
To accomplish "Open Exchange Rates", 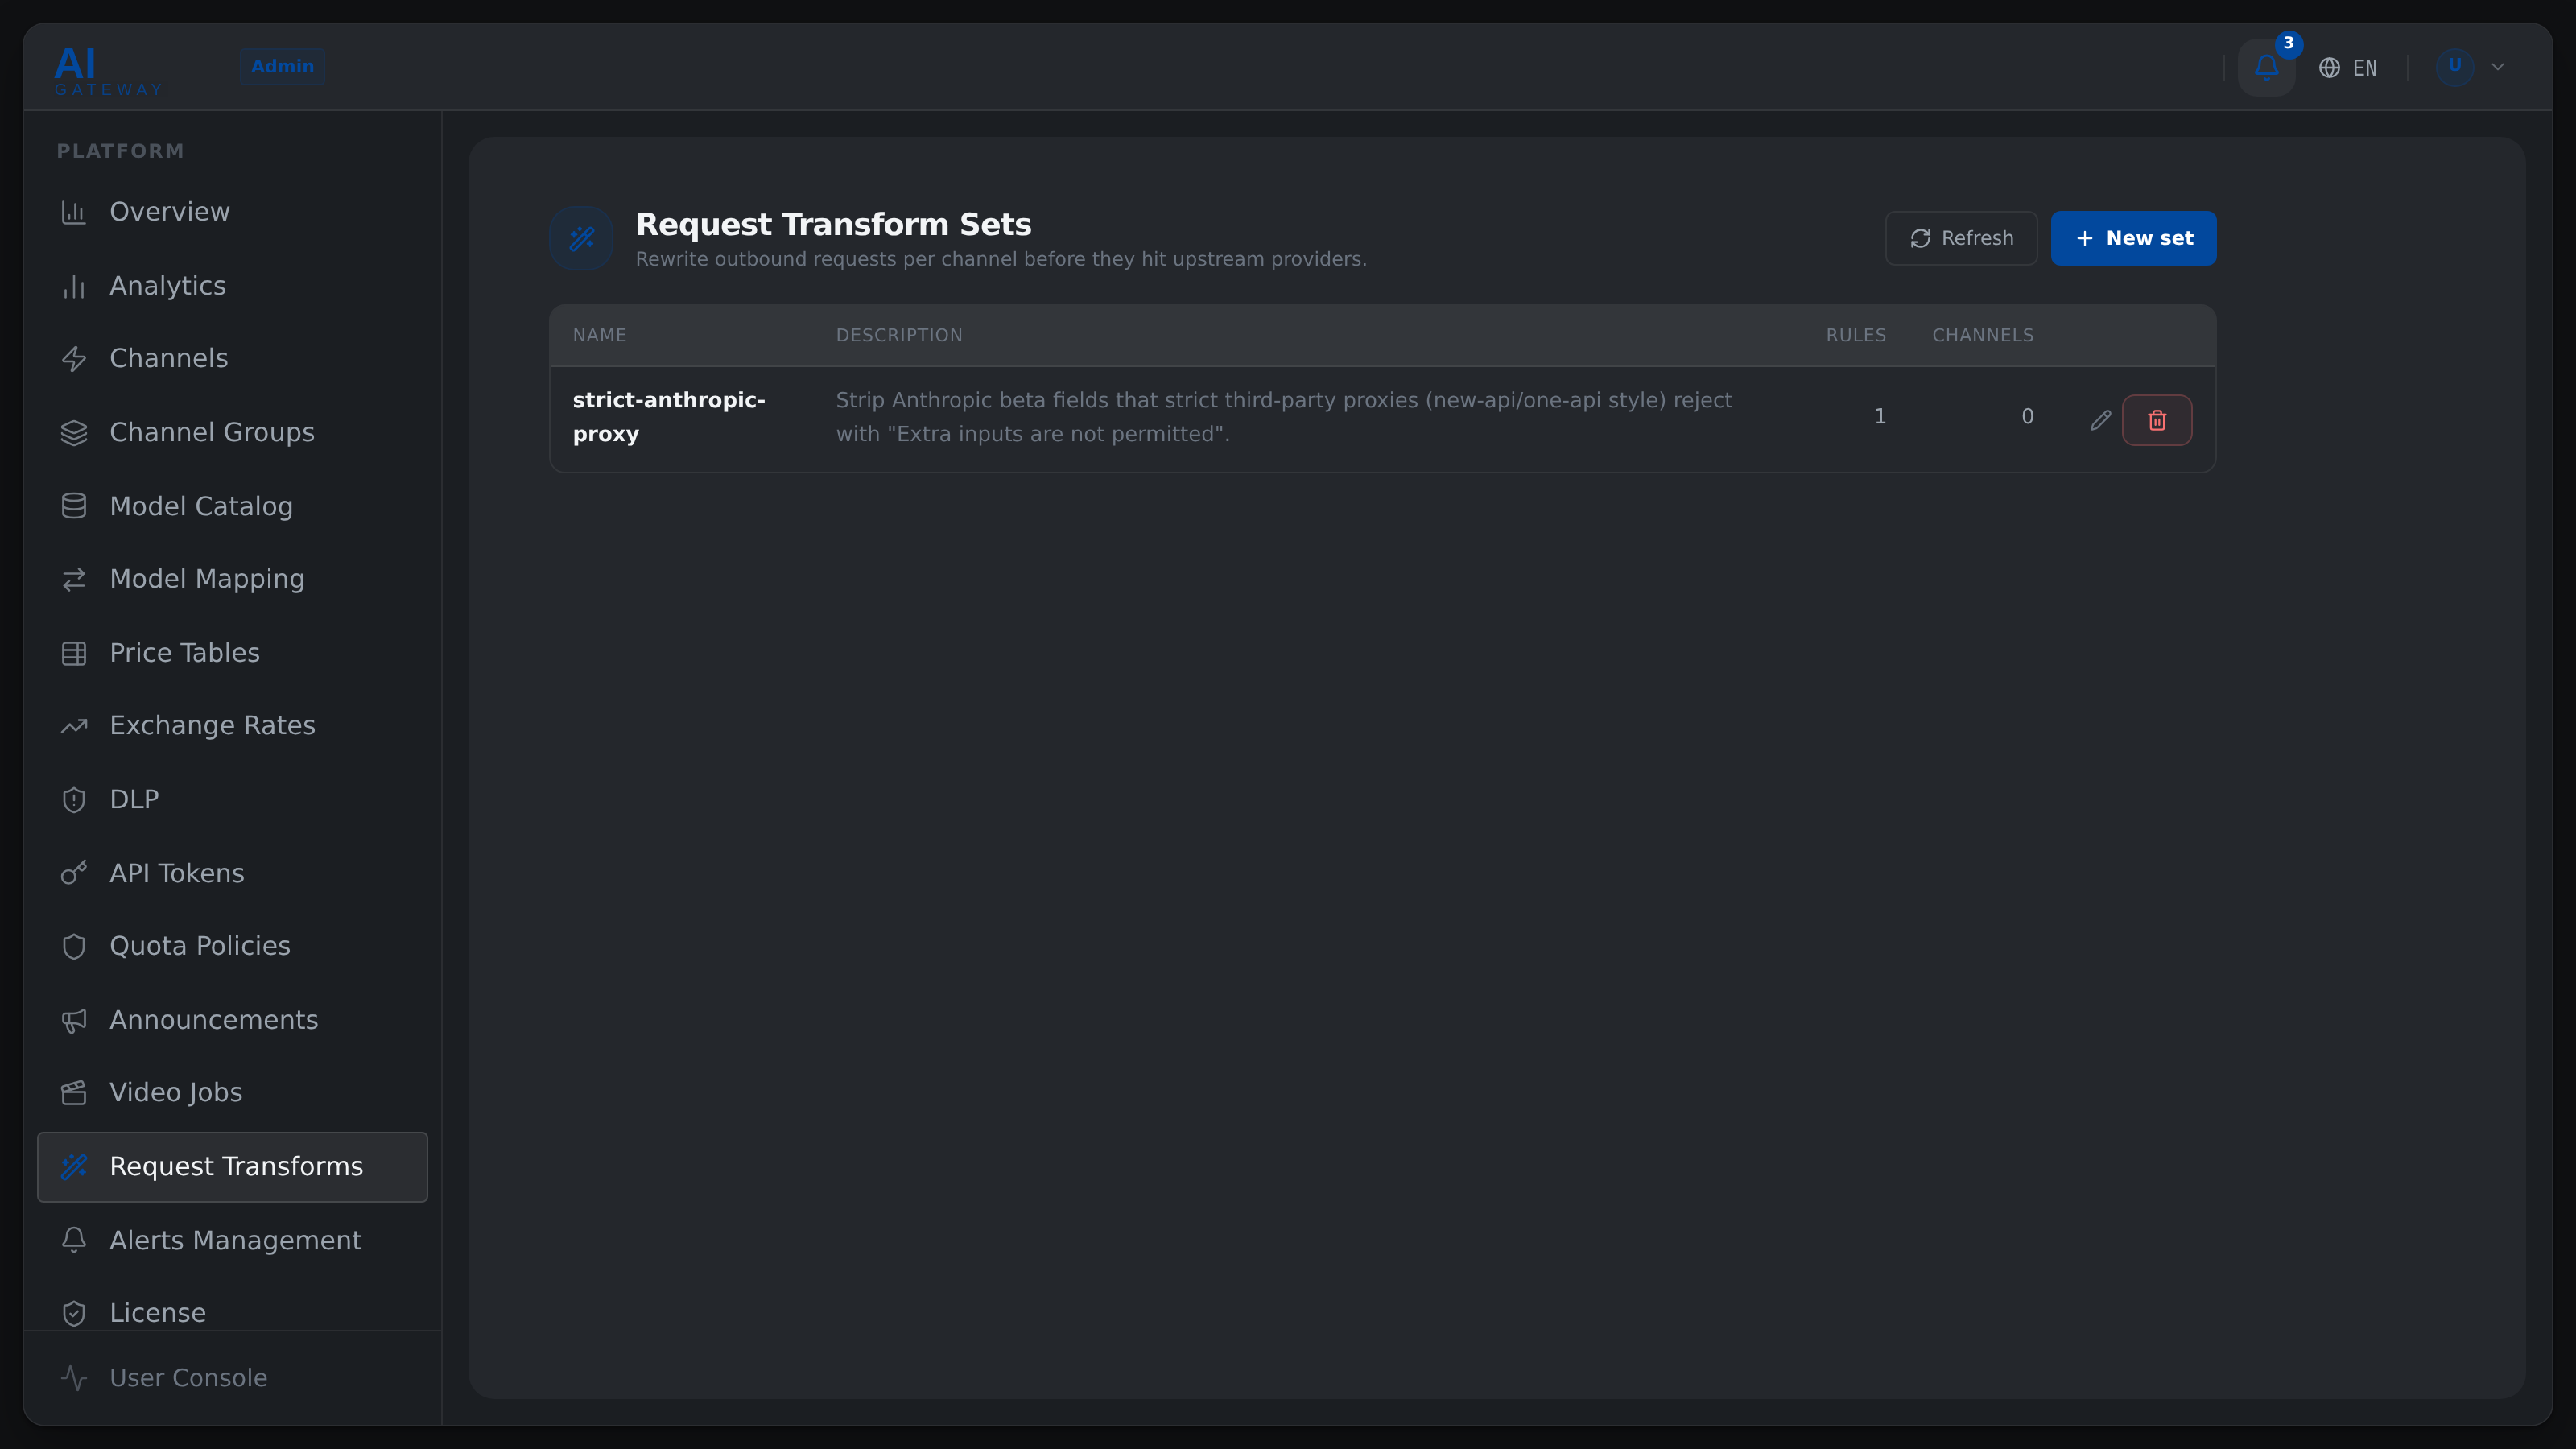I will click(232, 726).
